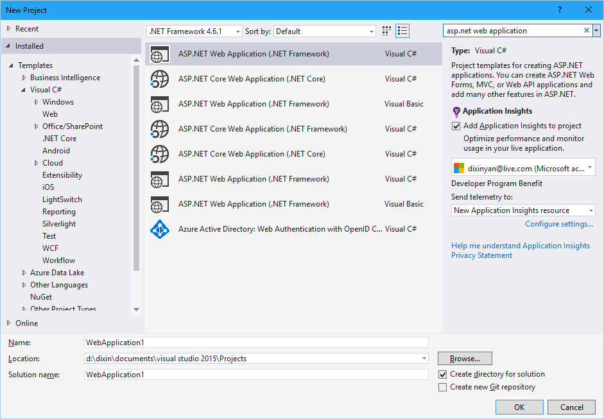This screenshot has width=604, height=419.
Task: Enable Create new Git repository
Action: [443, 387]
